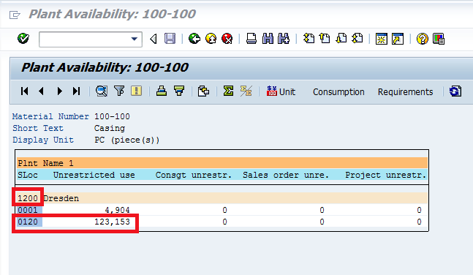Click the Requirements button
This screenshot has height=275, width=473.
pos(405,91)
